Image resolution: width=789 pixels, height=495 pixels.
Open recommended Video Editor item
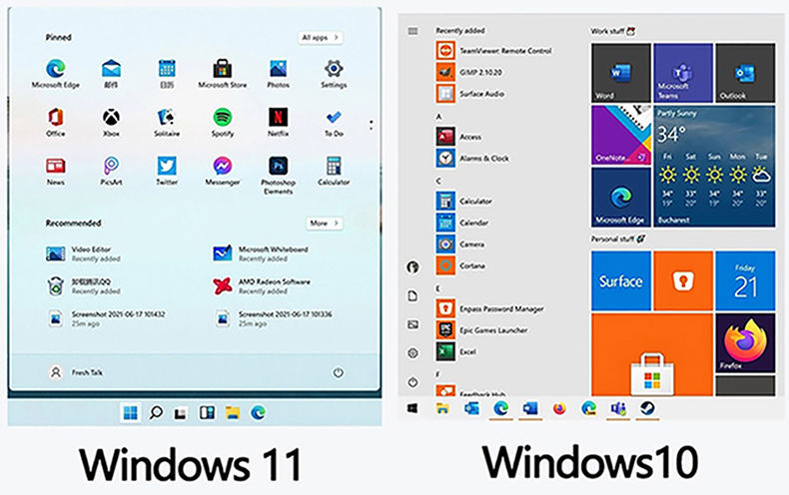(83, 254)
